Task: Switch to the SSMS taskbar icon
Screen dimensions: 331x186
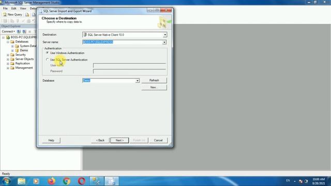Action: [x=97, y=181]
